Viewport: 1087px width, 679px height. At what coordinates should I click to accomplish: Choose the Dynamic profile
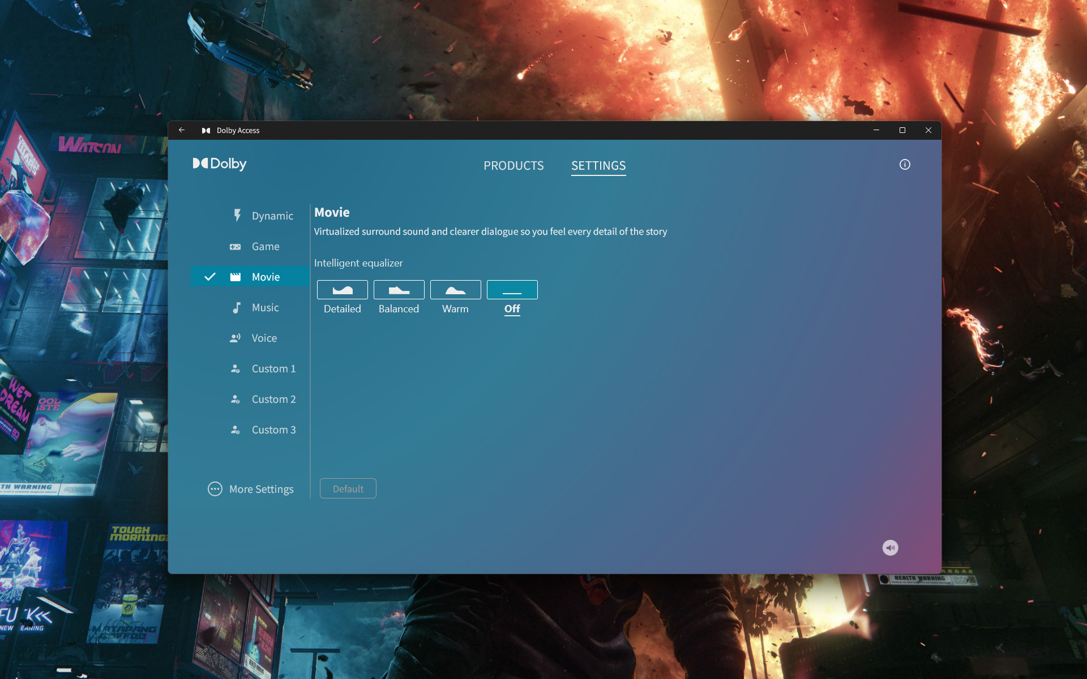[251, 216]
